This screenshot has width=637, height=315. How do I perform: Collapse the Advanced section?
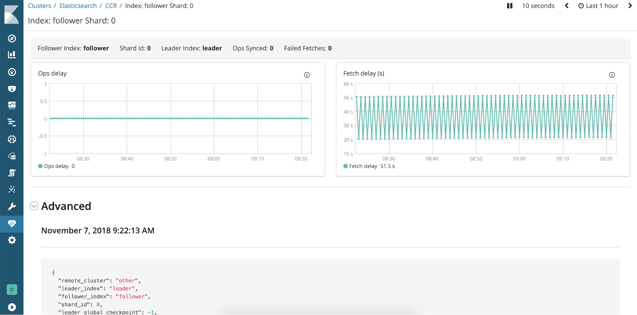pyautogui.click(x=34, y=206)
